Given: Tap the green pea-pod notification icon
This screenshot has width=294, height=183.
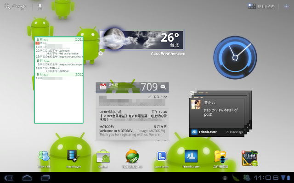Looking at the screenshot, I should [236, 178].
